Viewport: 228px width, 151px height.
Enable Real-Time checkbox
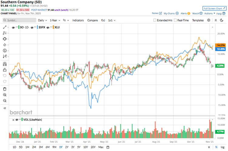pyautogui.click(x=175, y=20)
